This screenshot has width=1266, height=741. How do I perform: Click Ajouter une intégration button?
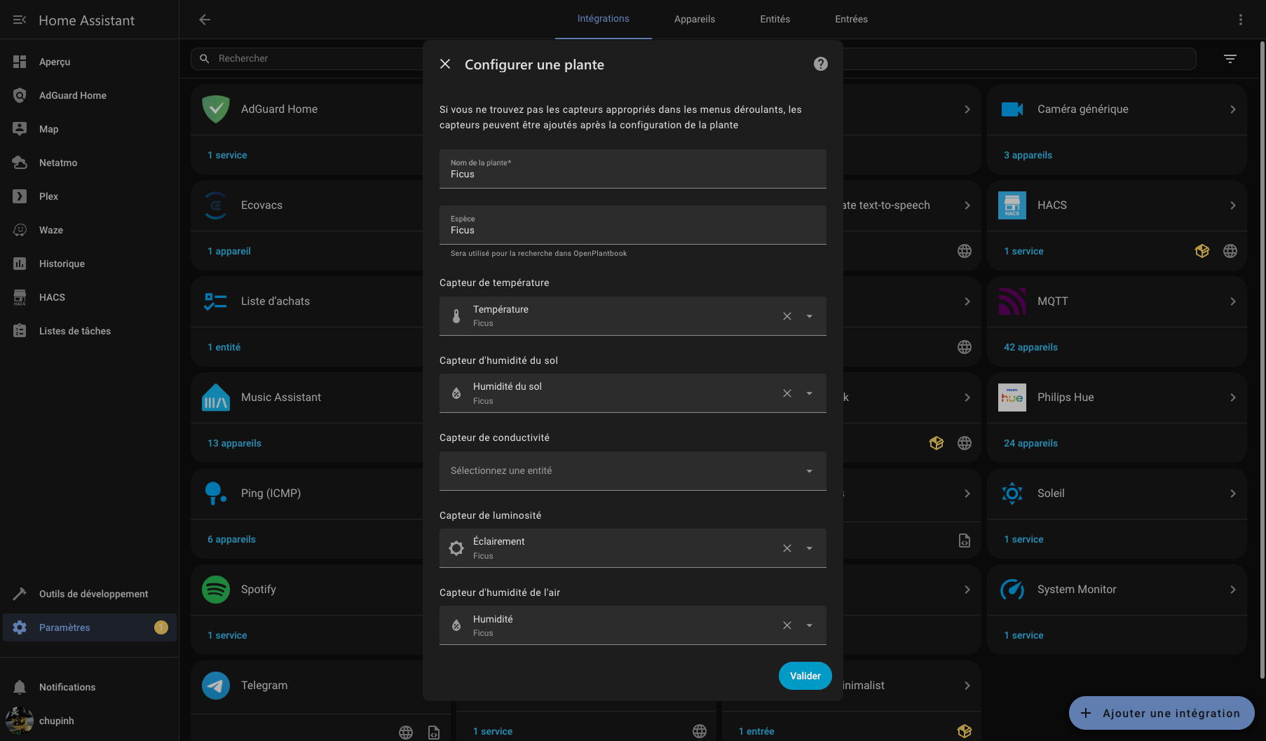click(x=1161, y=713)
